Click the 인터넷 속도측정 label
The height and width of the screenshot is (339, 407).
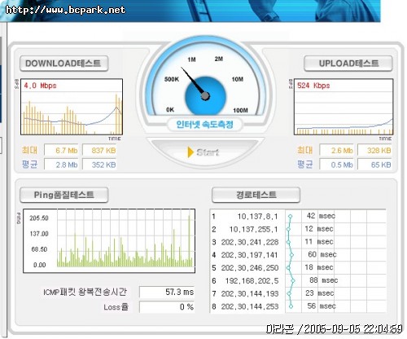204,125
